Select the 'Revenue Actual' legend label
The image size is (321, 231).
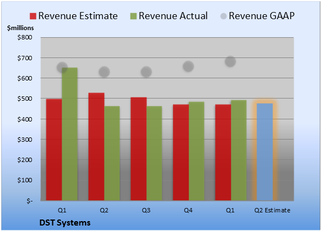click(x=173, y=16)
